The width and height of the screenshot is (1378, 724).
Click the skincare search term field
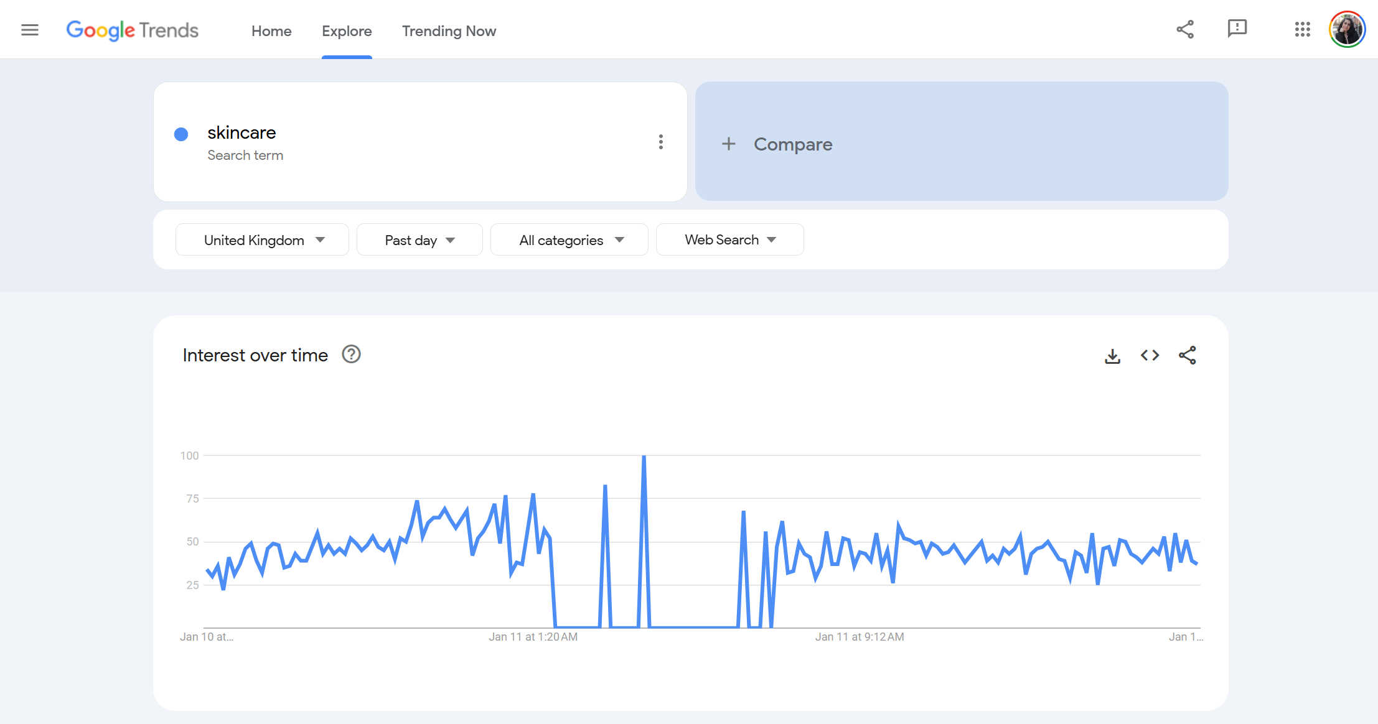pyautogui.click(x=241, y=133)
